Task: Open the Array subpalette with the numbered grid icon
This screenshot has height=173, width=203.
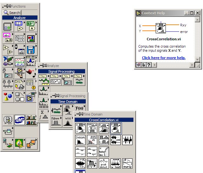Action: pos(20,38)
